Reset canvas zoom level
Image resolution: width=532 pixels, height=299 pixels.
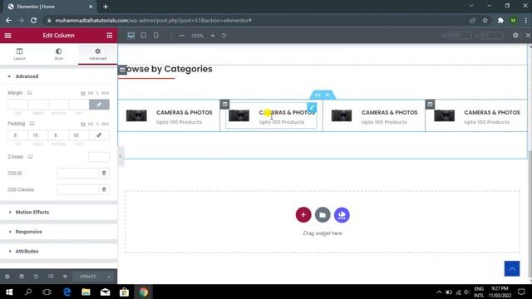coord(224,36)
